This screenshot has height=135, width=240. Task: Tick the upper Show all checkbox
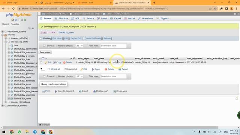point(44,46)
